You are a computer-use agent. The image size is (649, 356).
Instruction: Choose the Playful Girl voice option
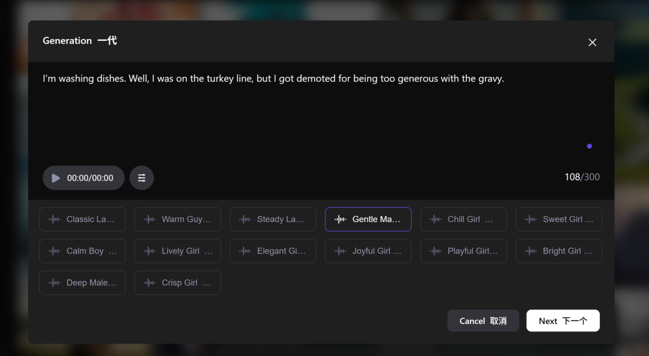click(463, 251)
